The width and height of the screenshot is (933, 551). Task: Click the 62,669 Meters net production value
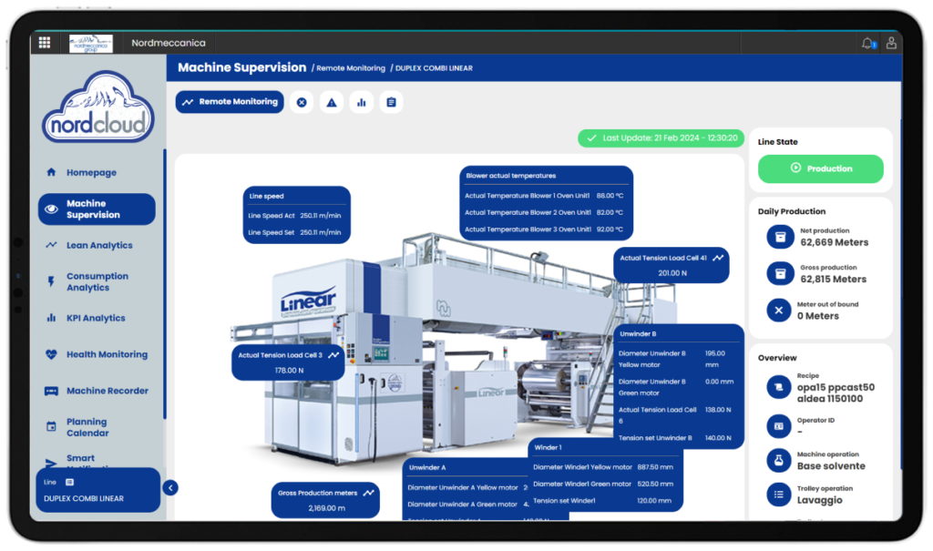[835, 242]
